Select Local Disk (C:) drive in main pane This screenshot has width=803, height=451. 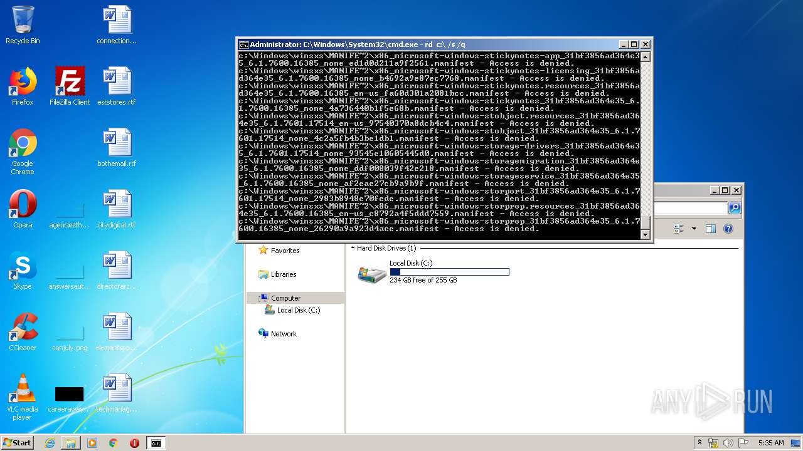tap(433, 272)
